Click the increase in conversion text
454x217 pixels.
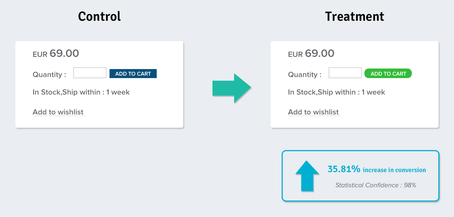(x=394, y=170)
